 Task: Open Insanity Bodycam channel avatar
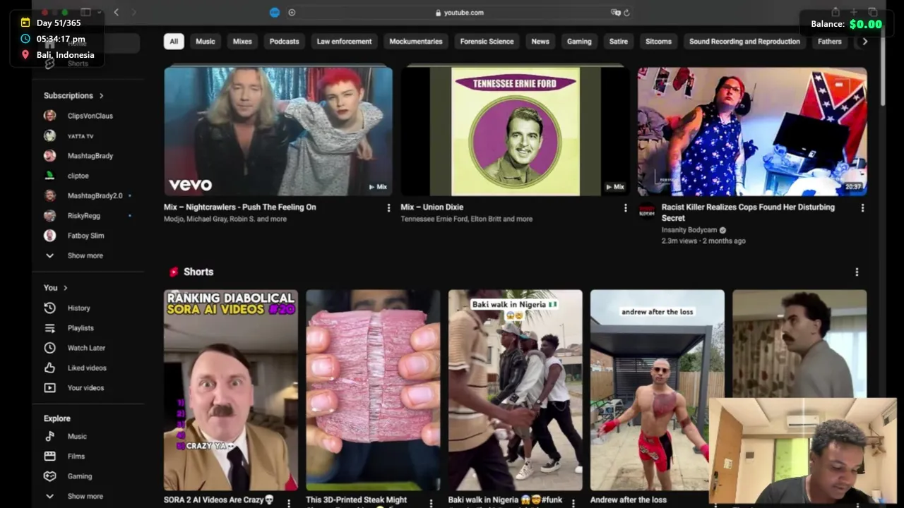646,211
